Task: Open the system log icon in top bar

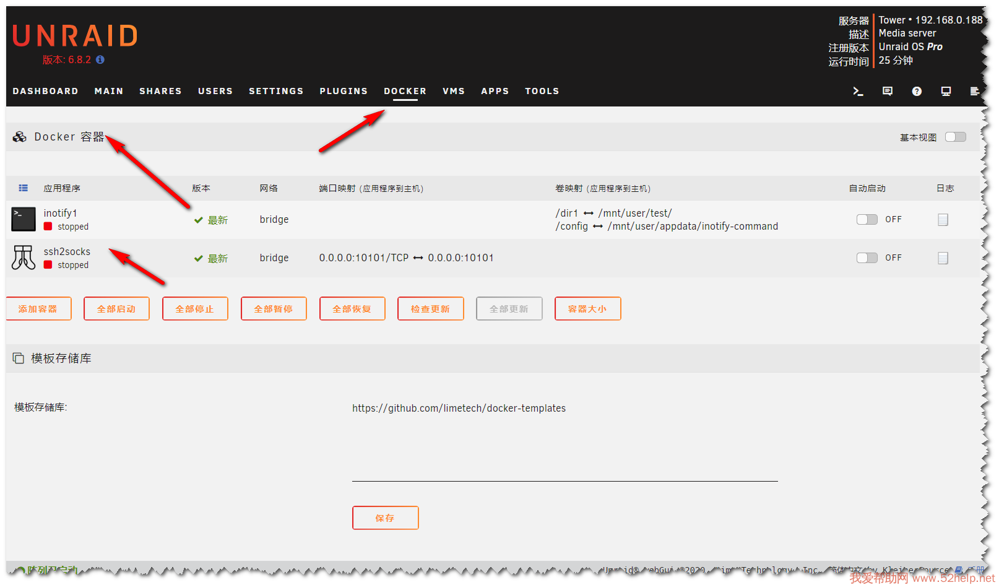Action: point(974,91)
